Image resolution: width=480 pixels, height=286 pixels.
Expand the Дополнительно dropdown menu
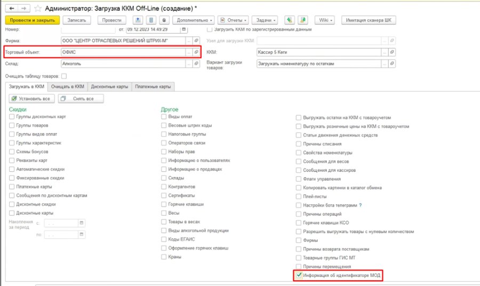194,20
